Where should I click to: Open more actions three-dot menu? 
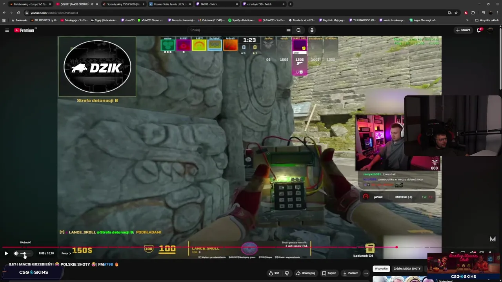tap(366, 273)
